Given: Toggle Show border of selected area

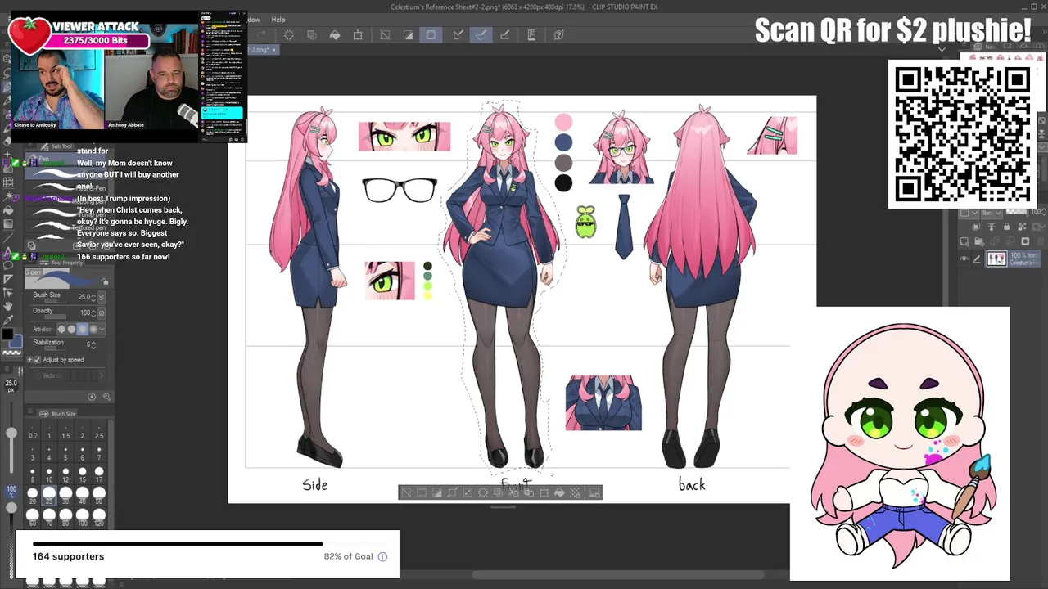Looking at the screenshot, I should [431, 35].
